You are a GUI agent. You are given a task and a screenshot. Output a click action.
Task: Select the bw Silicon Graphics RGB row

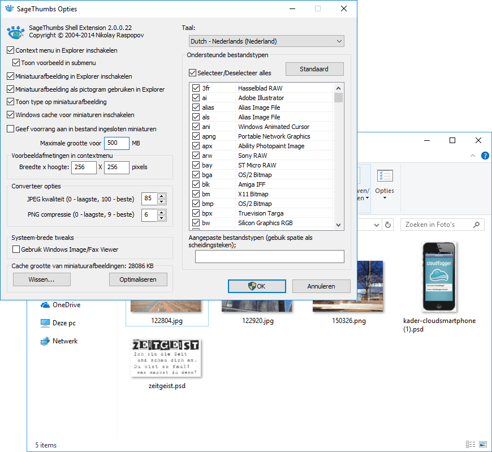point(262,223)
